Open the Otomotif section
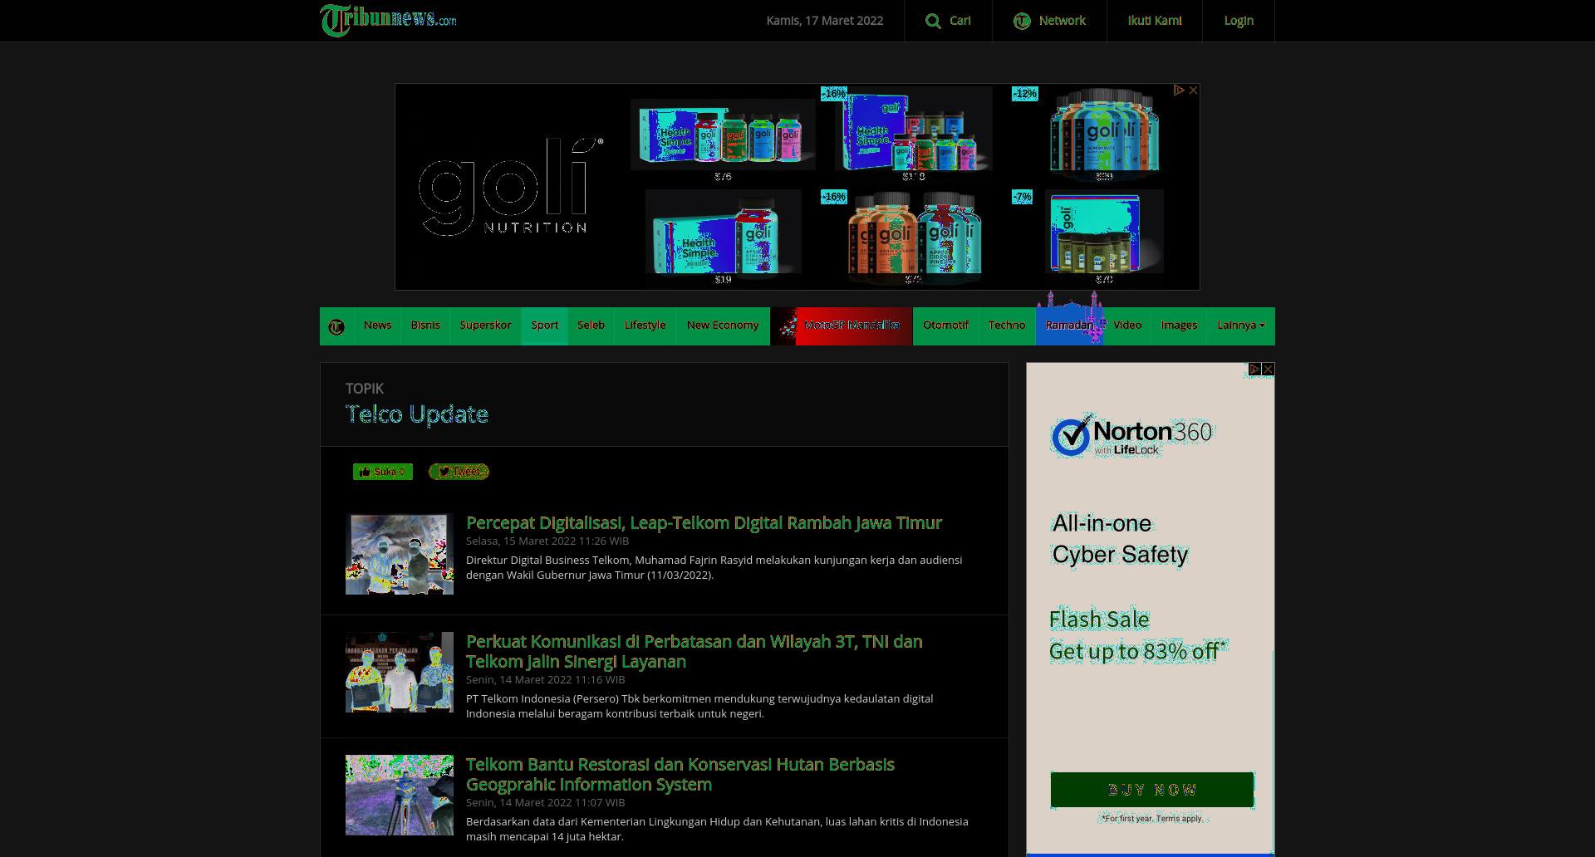The image size is (1595, 857). [x=945, y=326]
